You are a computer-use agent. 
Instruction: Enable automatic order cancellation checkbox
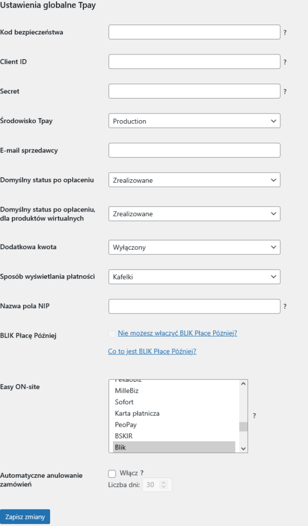112,474
